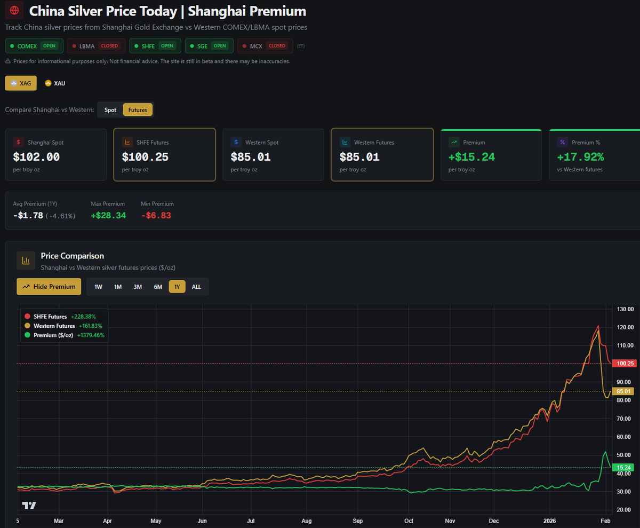Click the SGE green status dot
640x528 pixels.
[x=192, y=46]
